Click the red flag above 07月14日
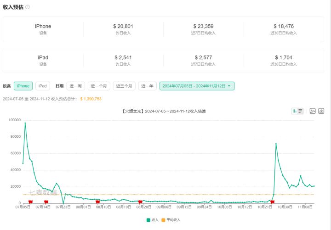The image size is (331, 230). [x=46, y=202]
